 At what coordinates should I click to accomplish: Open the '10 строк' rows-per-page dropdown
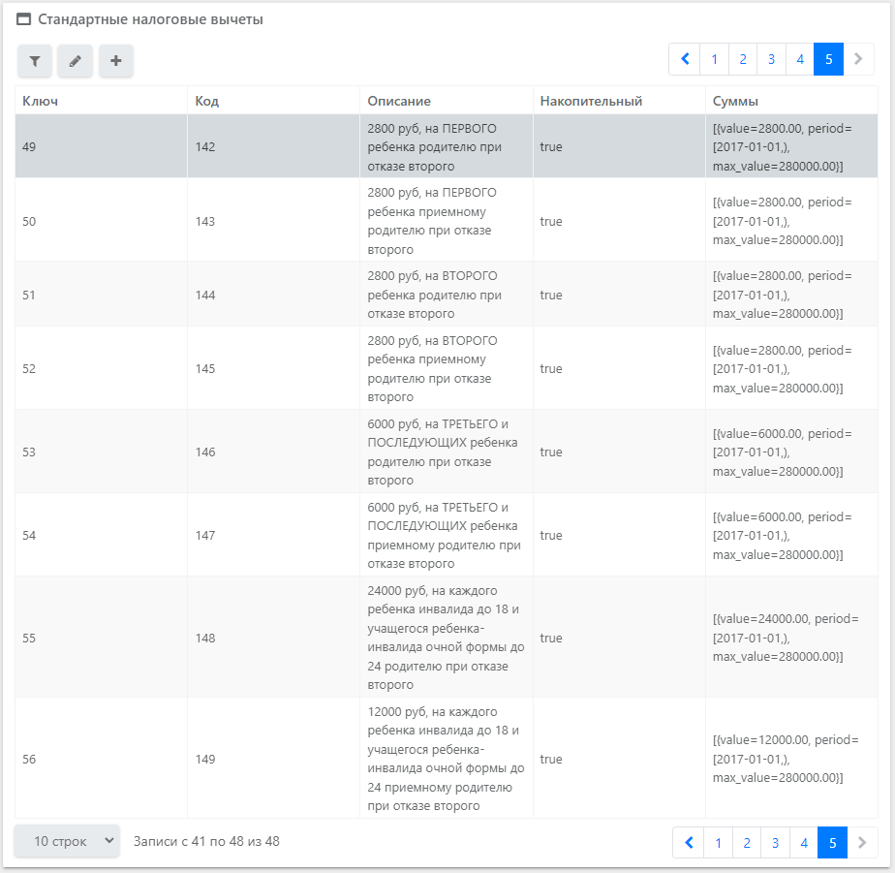[67, 841]
